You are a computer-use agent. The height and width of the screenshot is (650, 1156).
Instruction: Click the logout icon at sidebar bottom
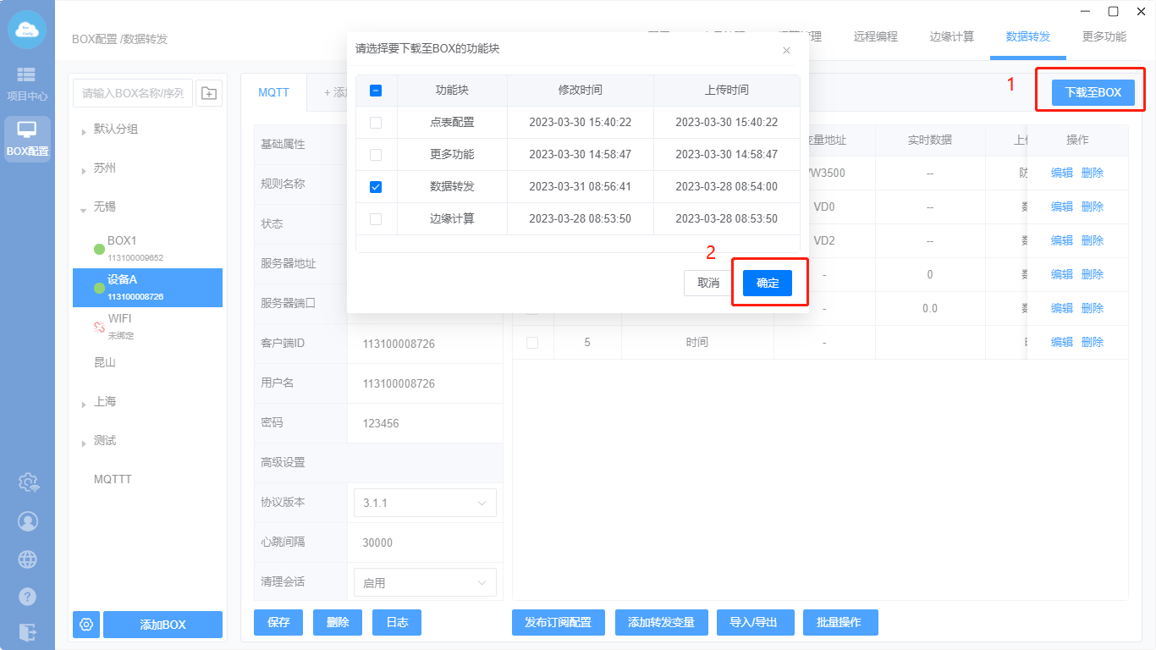[28, 631]
